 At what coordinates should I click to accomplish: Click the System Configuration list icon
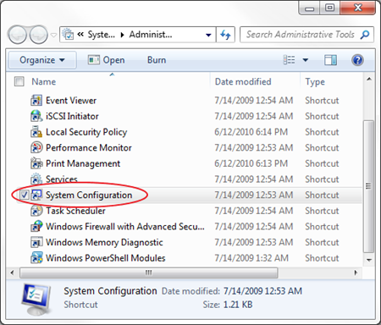click(x=36, y=195)
